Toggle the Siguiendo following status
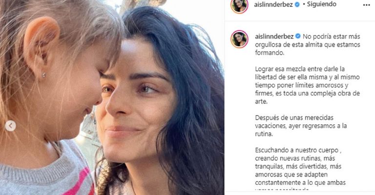Image resolution: width=375 pixels, height=195 pixels. tap(321, 4)
